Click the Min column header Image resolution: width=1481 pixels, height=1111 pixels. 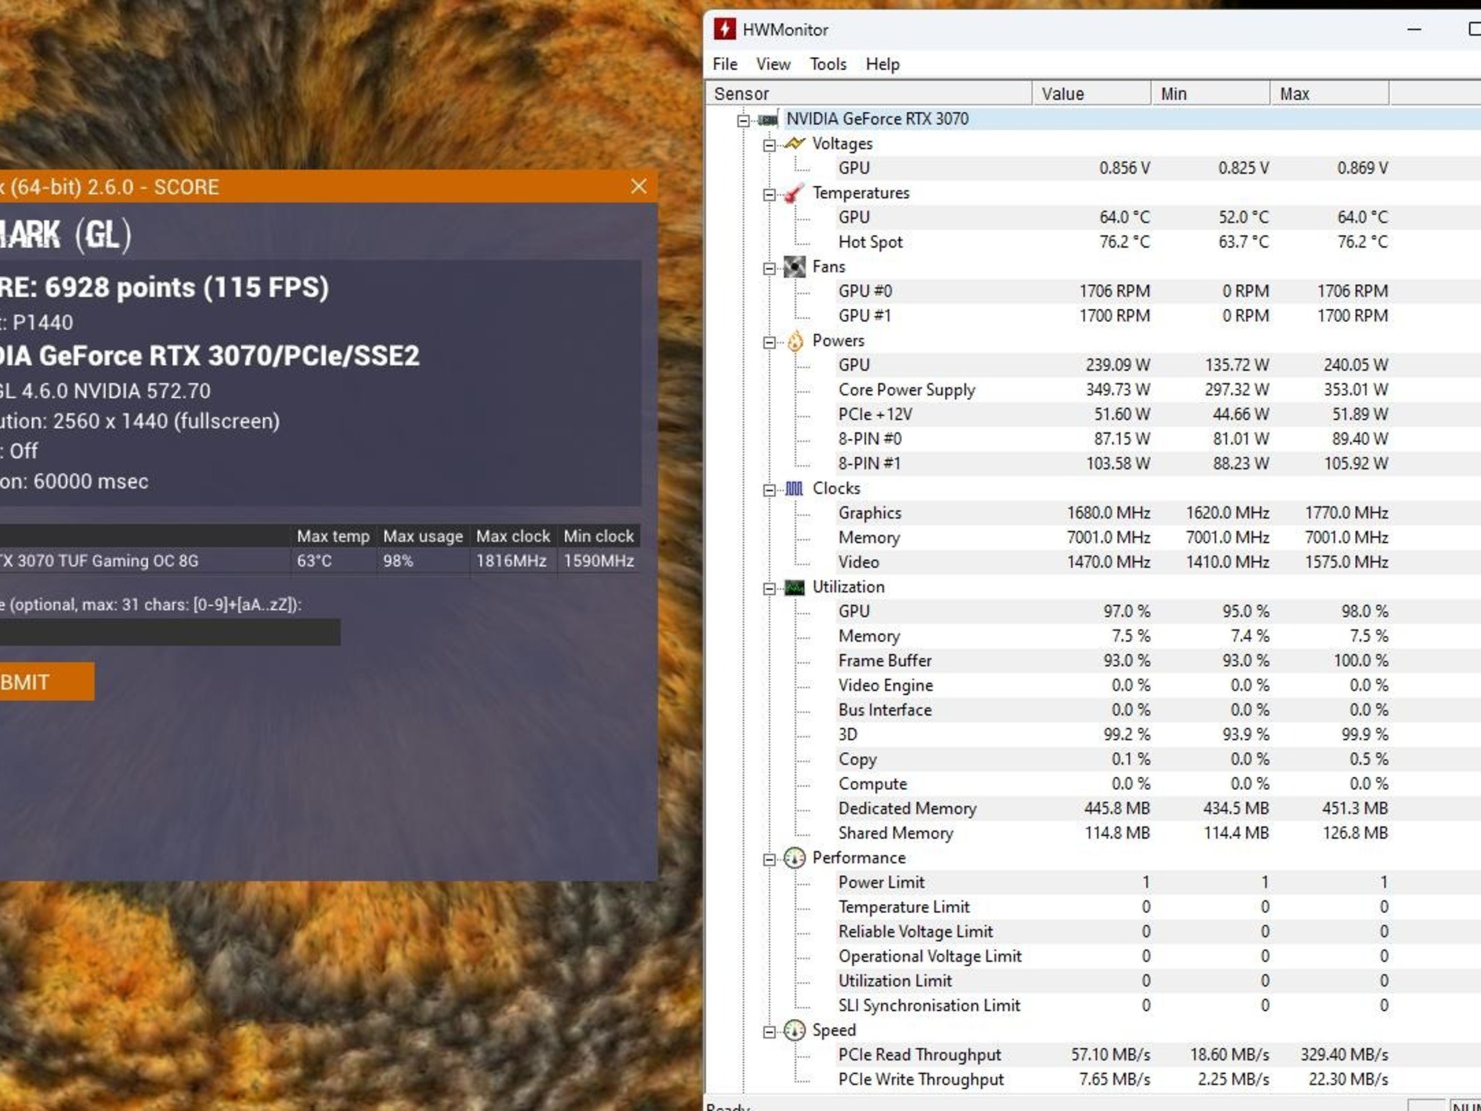coord(1211,93)
